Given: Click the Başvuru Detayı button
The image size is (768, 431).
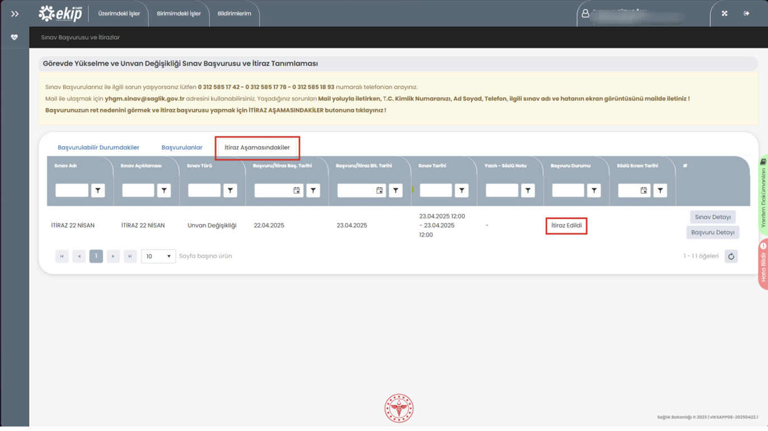Looking at the screenshot, I should pyautogui.click(x=713, y=232).
